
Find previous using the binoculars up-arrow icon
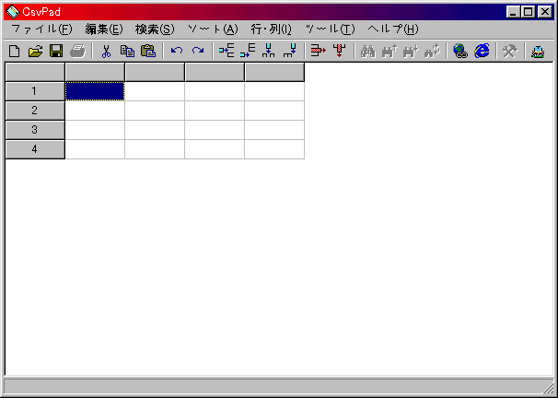tap(389, 51)
